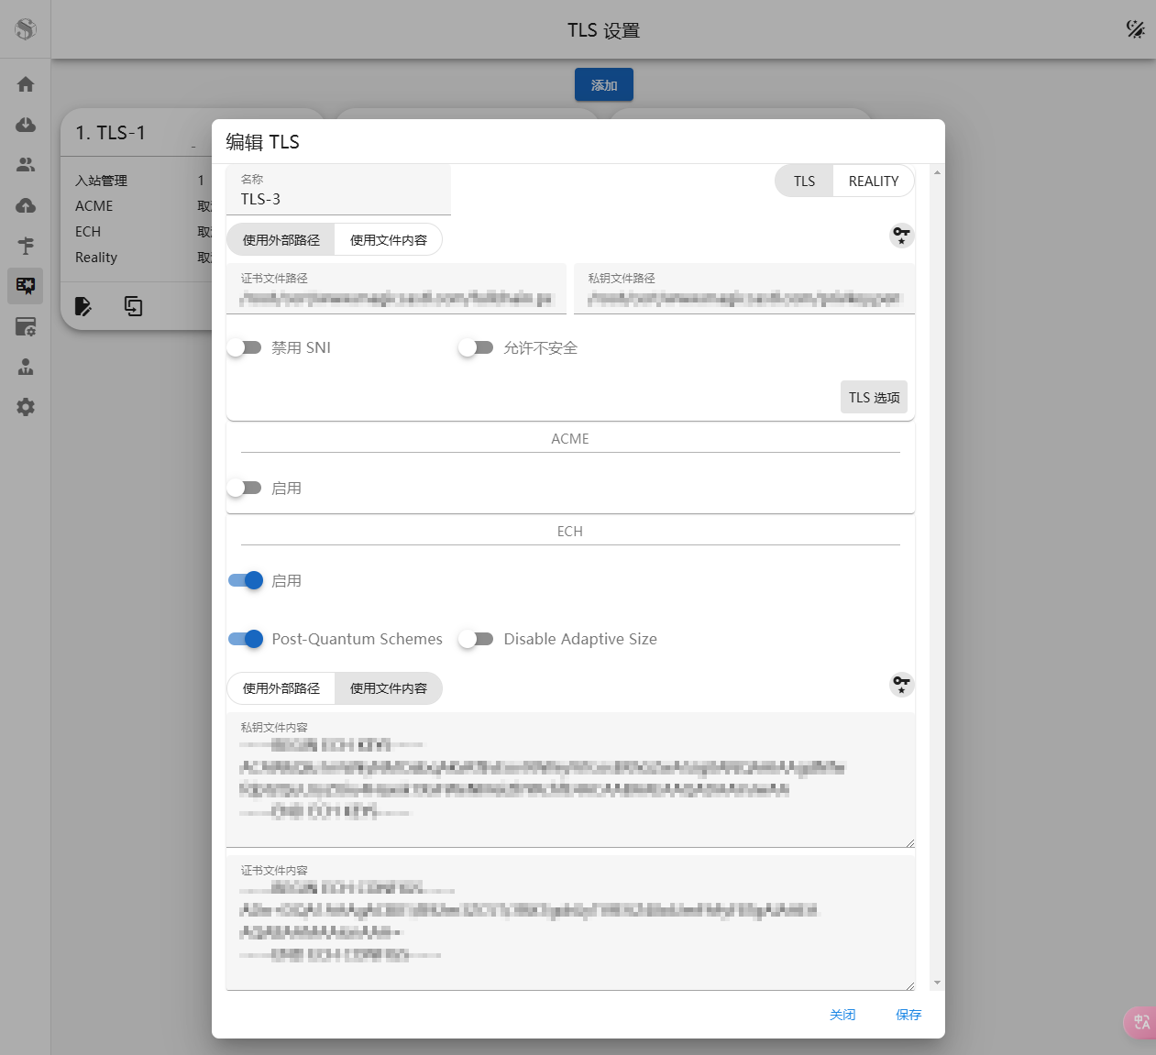Generate ECH keys with key-star icon
Viewport: 1156px width, 1055px height.
point(902,684)
